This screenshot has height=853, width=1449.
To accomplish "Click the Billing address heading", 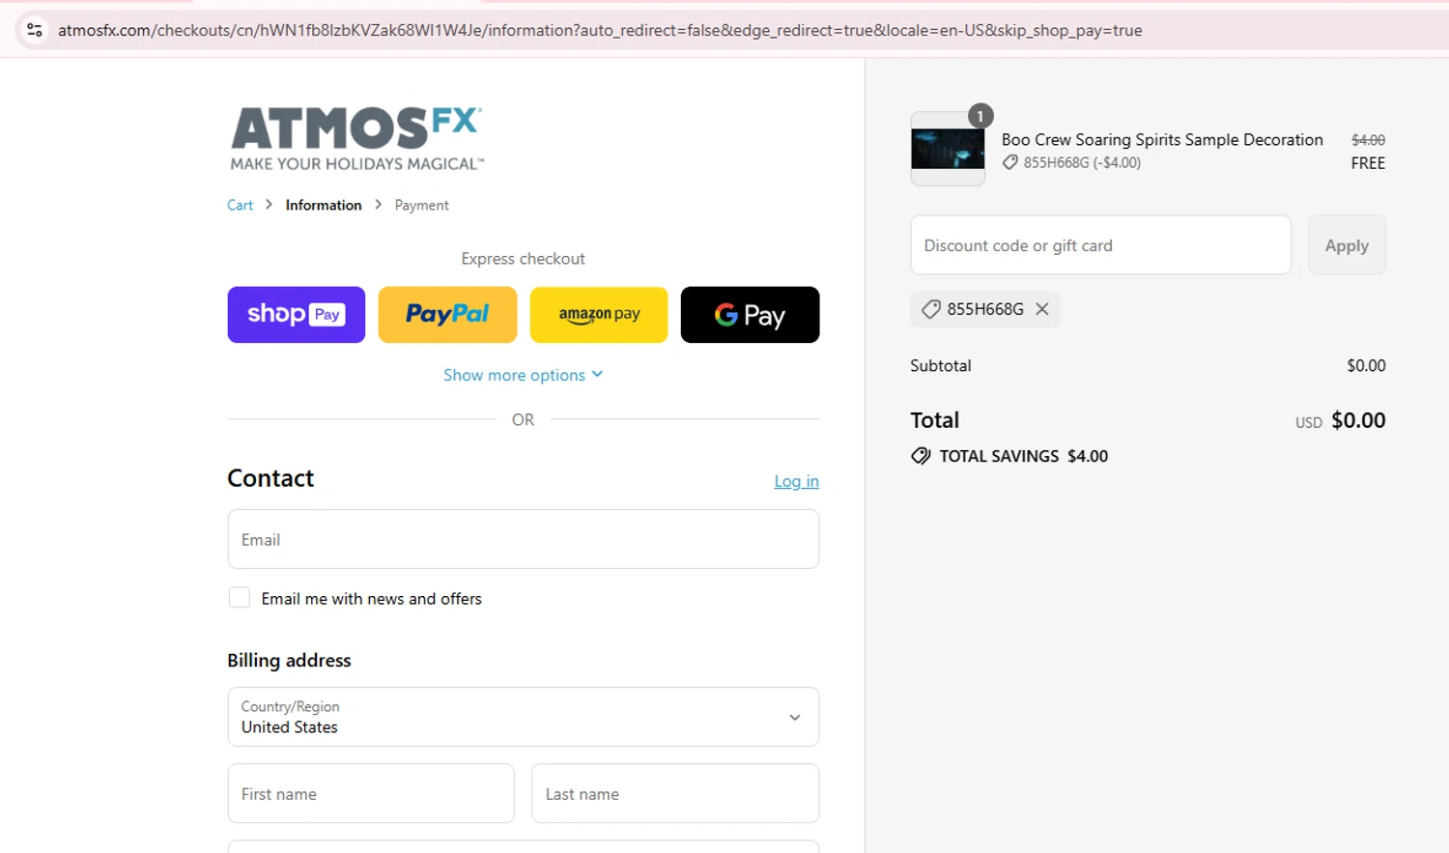I will pyautogui.click(x=289, y=661).
